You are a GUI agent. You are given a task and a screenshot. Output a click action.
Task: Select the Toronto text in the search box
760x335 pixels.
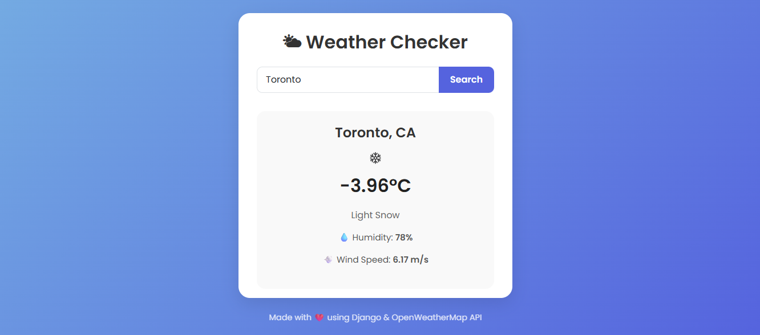(283, 79)
